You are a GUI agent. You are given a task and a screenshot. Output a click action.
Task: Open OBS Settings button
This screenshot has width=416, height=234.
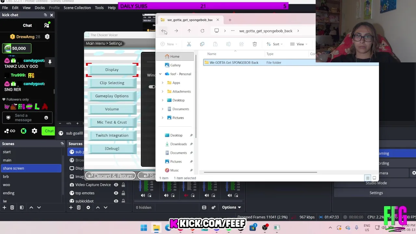pos(376,193)
